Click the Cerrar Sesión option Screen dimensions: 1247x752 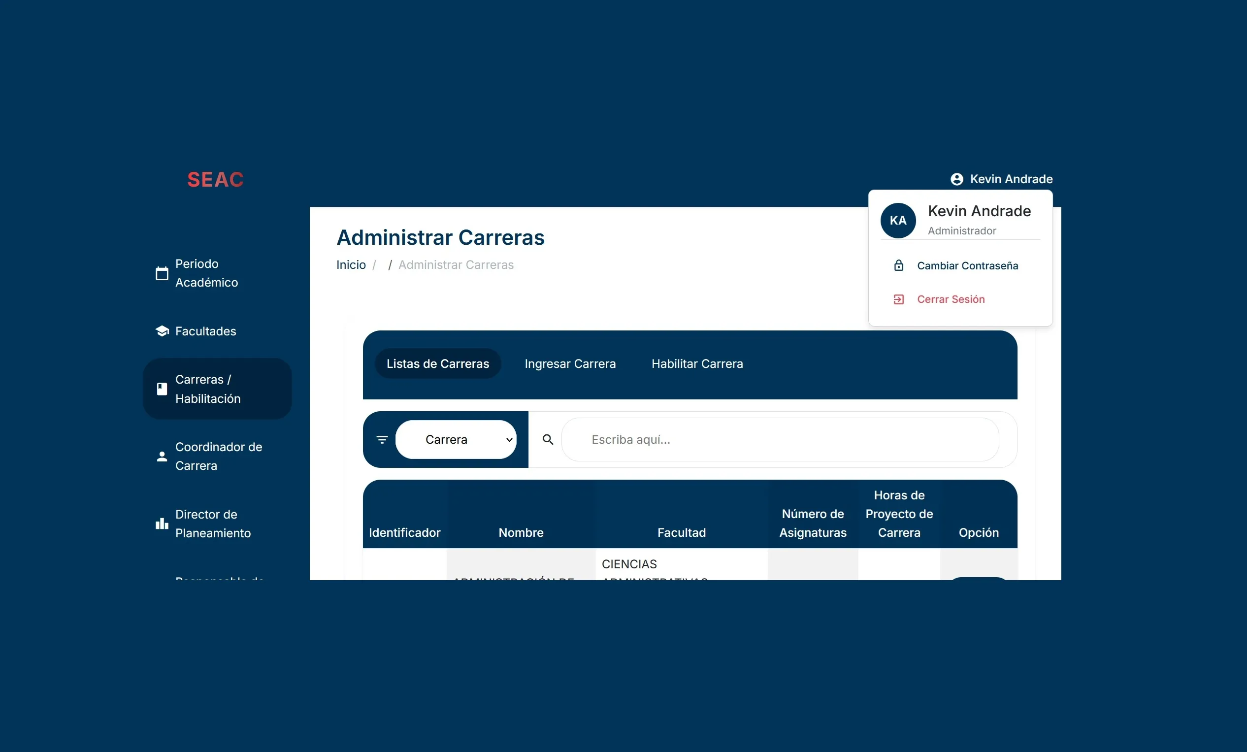pyautogui.click(x=951, y=299)
